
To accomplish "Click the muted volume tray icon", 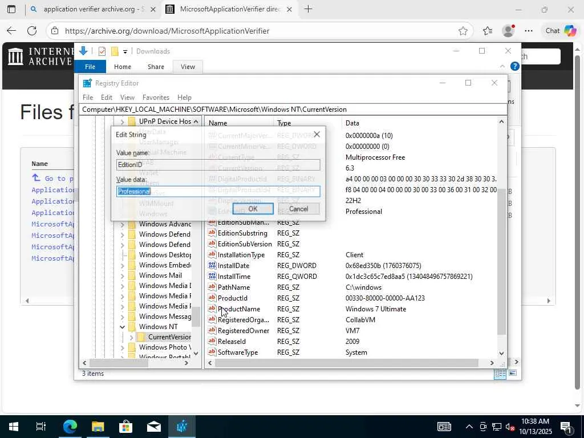I will (510, 427).
